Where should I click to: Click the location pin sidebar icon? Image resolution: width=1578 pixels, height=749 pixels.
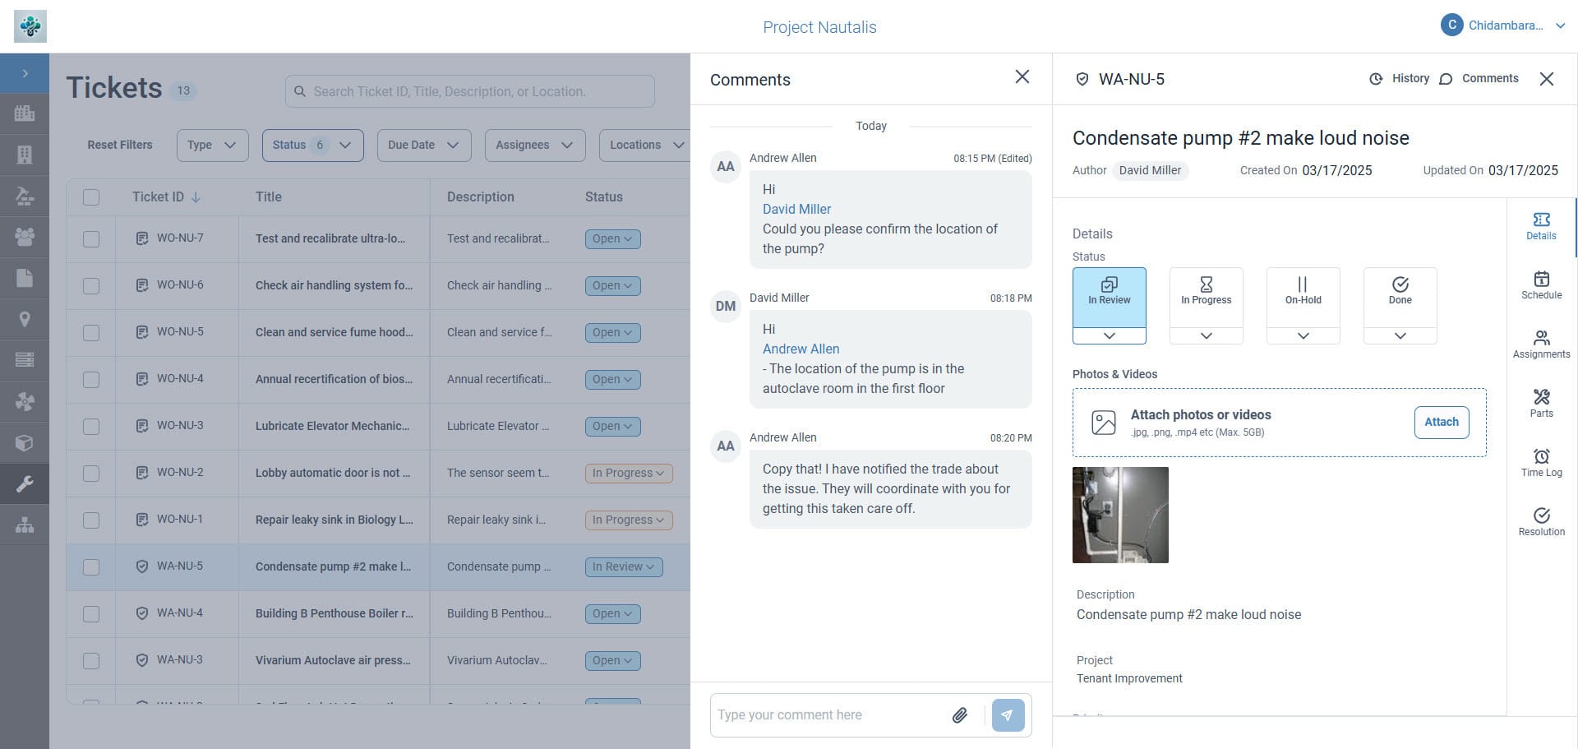coord(25,320)
